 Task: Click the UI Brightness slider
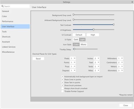(94, 30)
